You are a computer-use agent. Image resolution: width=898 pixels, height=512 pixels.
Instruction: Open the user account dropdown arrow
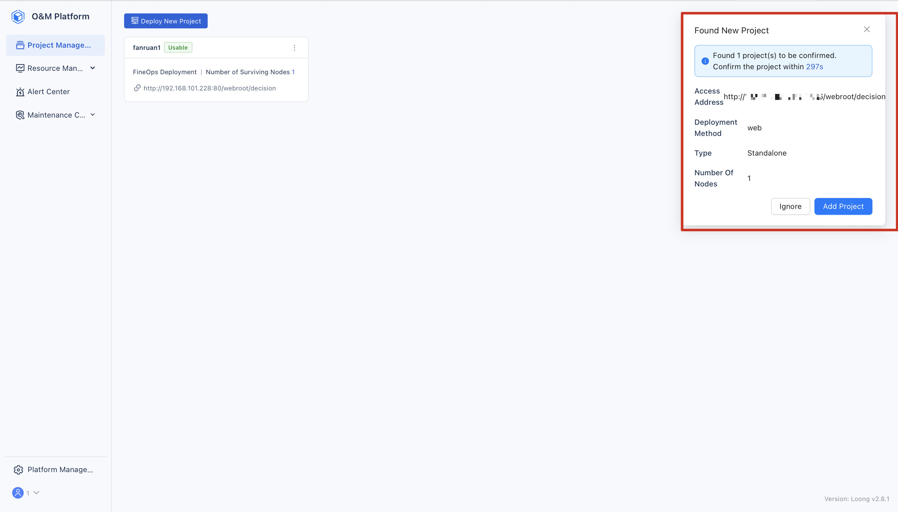36,493
